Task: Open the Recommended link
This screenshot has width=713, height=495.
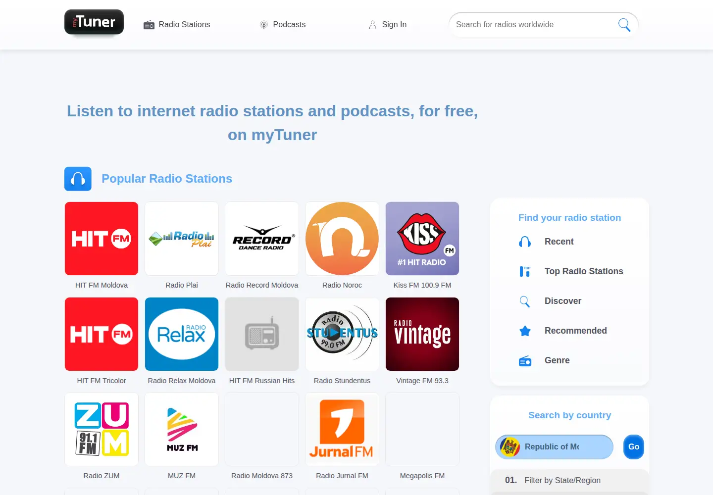Action: [575, 331]
